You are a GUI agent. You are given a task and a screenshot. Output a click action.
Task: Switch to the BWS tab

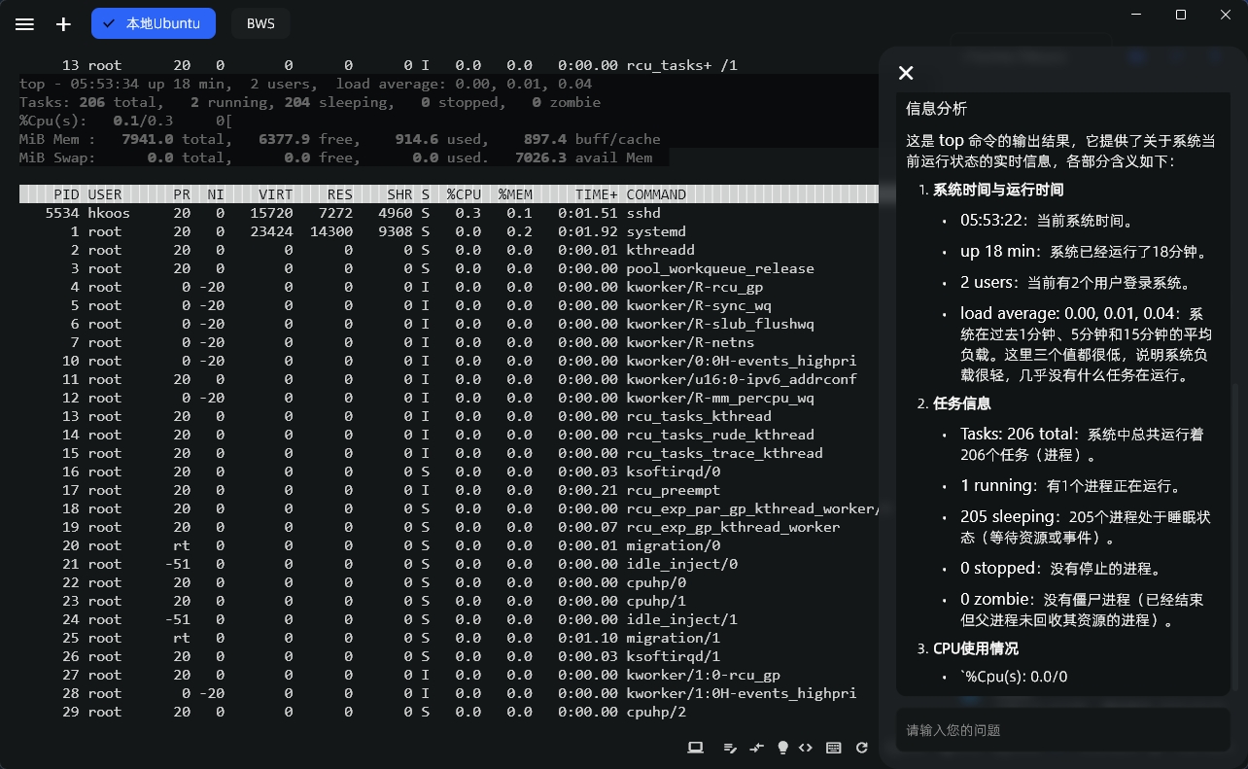click(260, 24)
